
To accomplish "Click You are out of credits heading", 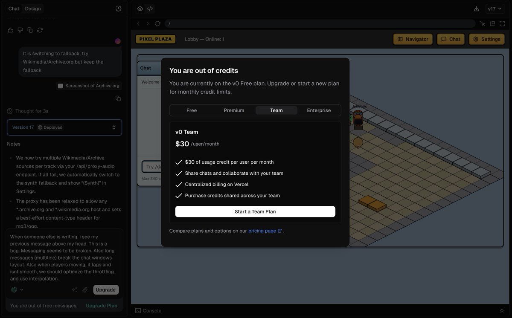I will (204, 70).
